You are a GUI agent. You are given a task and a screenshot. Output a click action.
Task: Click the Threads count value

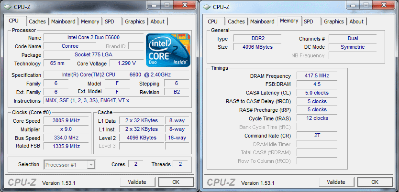coord(180,164)
